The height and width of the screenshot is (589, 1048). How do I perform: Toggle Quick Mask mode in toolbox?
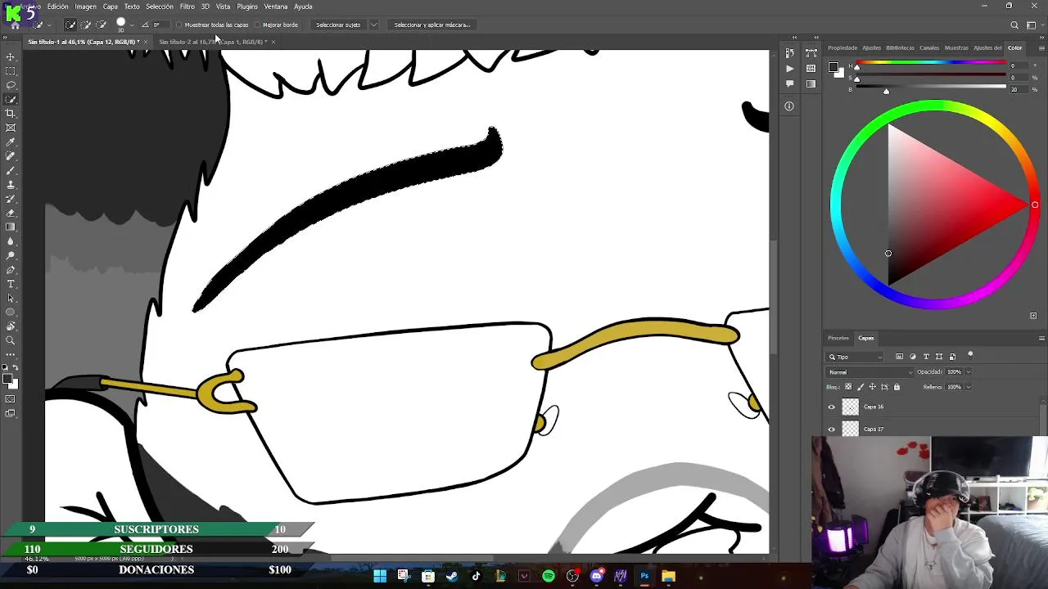(11, 399)
